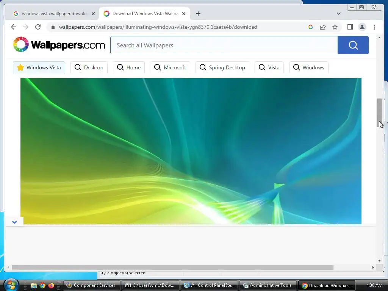Click the horizontal scrollbar thumb

pyautogui.click(x=173, y=267)
